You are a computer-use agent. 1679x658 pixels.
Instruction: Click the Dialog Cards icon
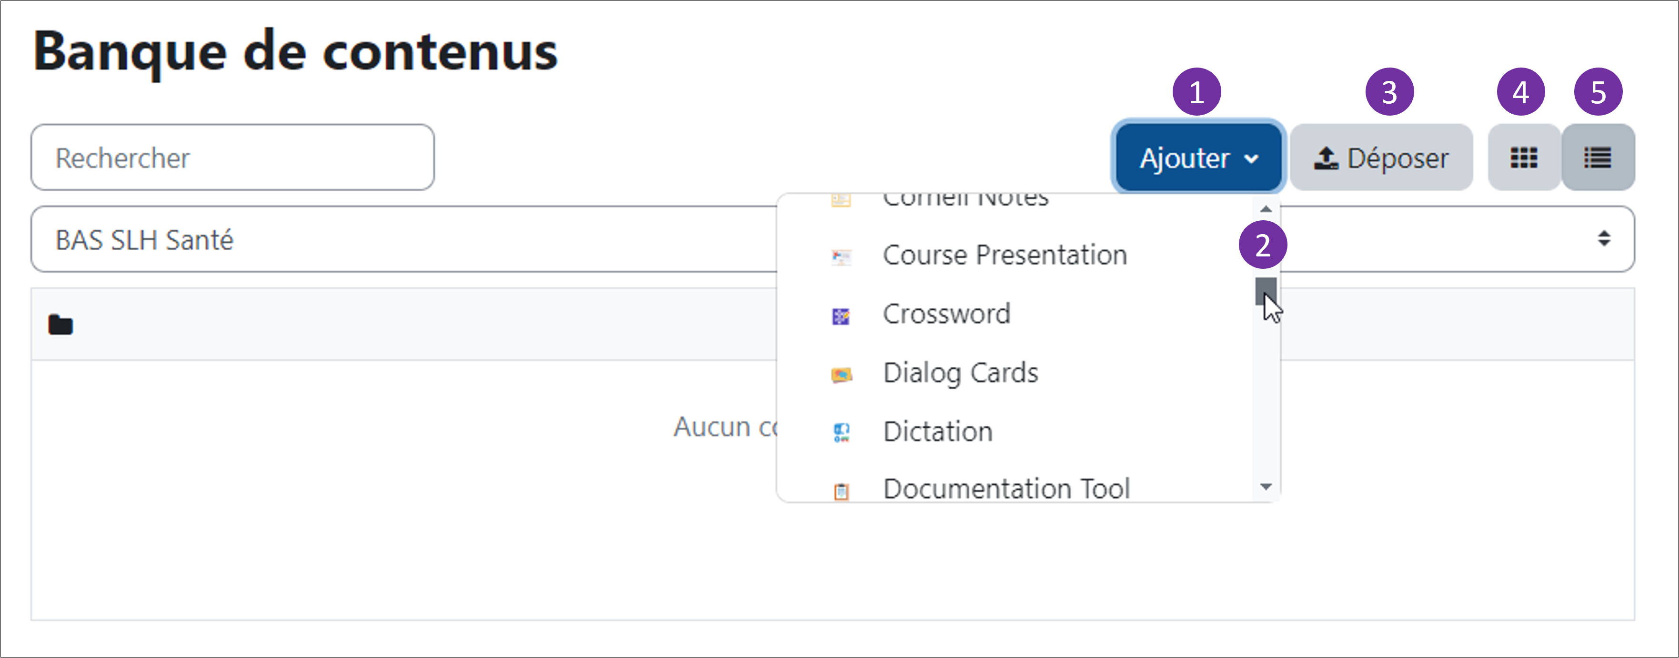pyautogui.click(x=841, y=375)
